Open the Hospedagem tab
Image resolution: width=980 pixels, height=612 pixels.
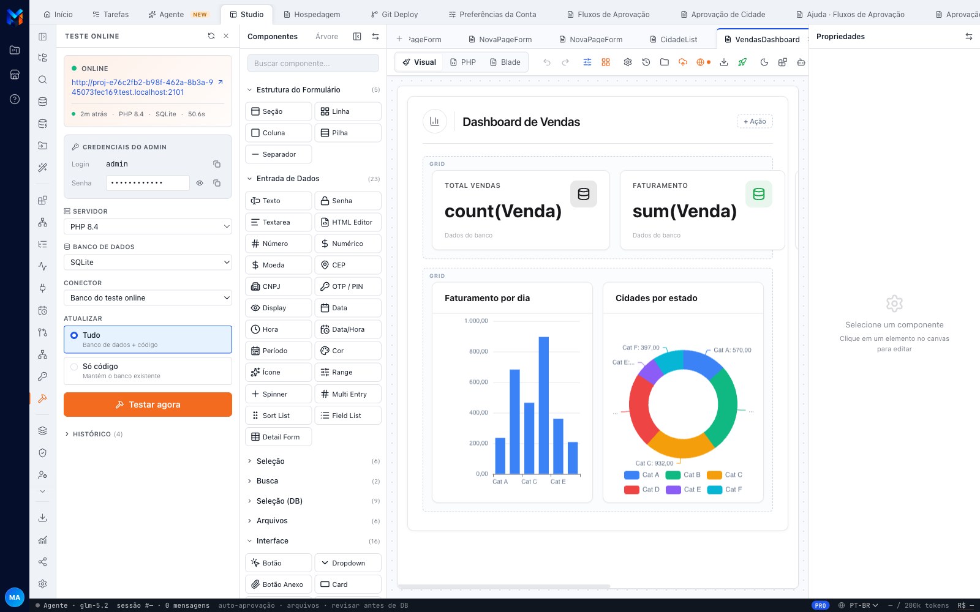tap(312, 14)
